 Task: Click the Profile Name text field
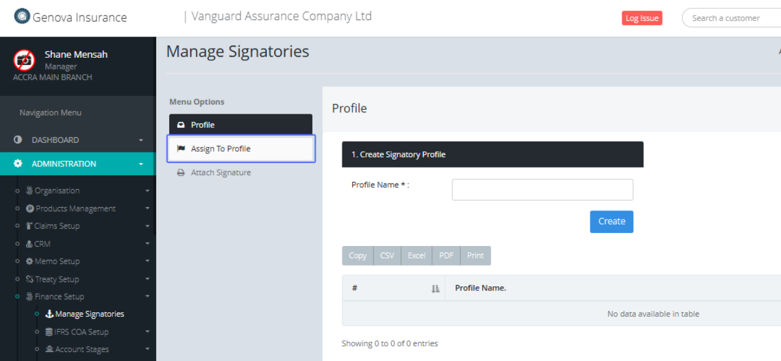(x=542, y=190)
